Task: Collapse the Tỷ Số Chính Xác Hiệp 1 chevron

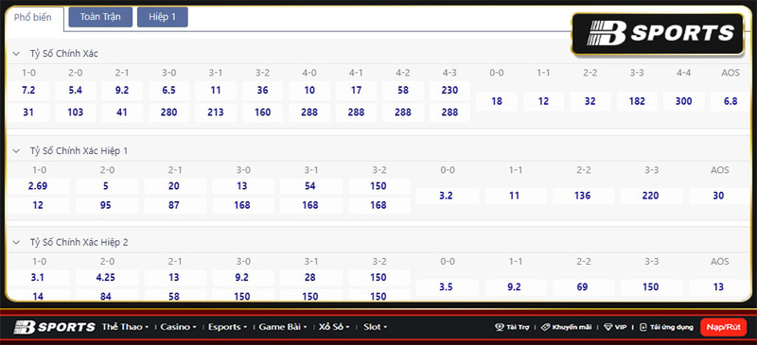Action: pos(16,151)
